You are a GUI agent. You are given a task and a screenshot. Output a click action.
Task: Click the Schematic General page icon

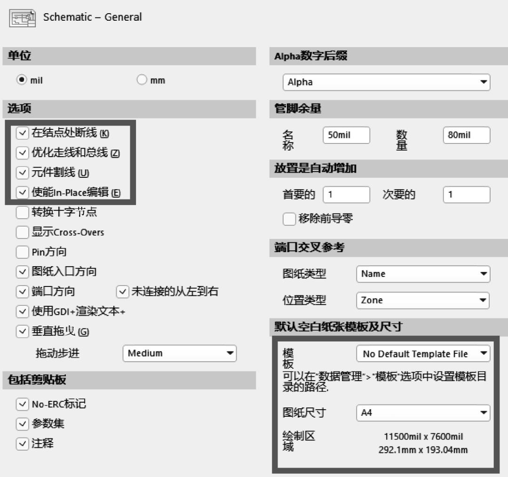pyautogui.click(x=22, y=18)
